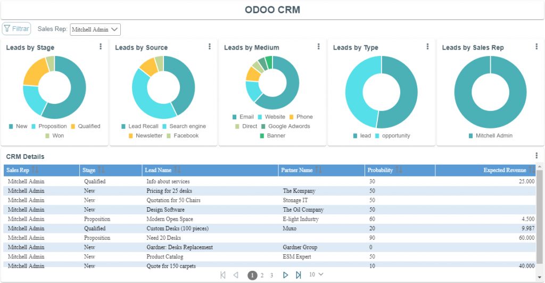The height and width of the screenshot is (283, 545).
Task: Click the light-blue opportunity segment in Leads by Type
Action: tap(354, 91)
